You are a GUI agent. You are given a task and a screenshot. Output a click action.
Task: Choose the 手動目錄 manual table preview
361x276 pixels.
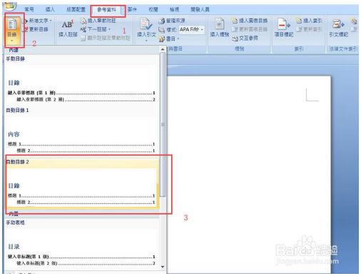(x=82, y=80)
